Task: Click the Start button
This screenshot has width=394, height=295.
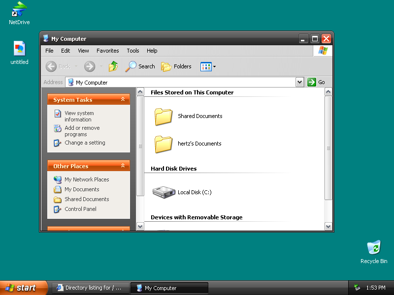Action: [23, 288]
